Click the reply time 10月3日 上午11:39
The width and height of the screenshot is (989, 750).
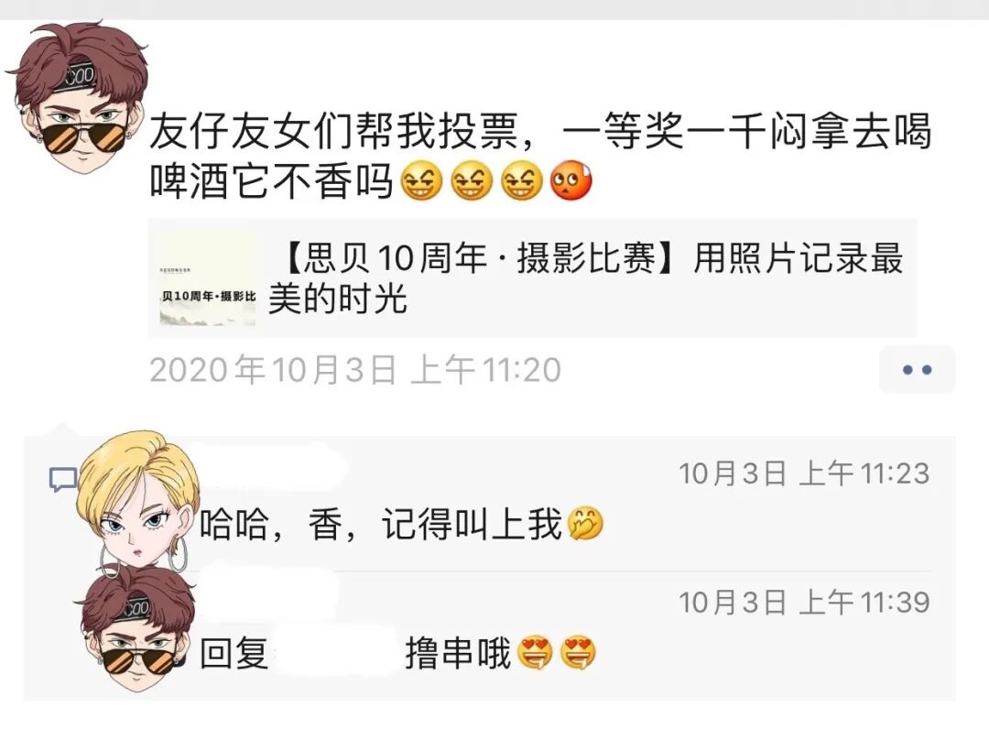point(804,603)
